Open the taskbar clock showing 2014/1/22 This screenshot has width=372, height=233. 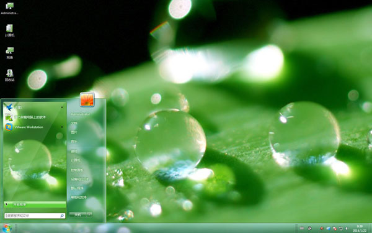coord(359,228)
